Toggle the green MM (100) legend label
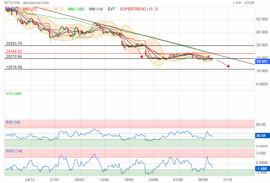Image resolution: width=270 pixels, height=183 pixels. click(75, 9)
